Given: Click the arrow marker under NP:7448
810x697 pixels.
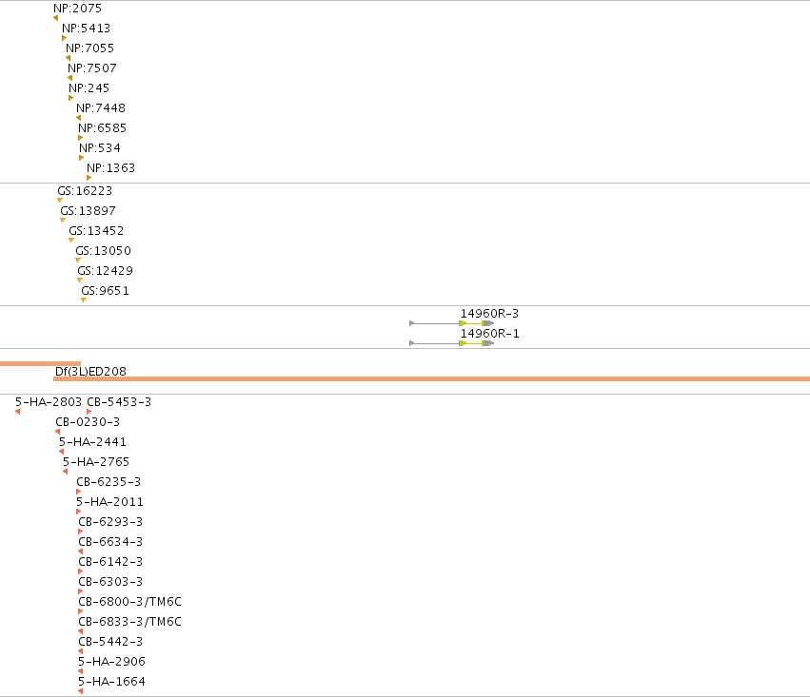Looking at the screenshot, I should coord(78,118).
